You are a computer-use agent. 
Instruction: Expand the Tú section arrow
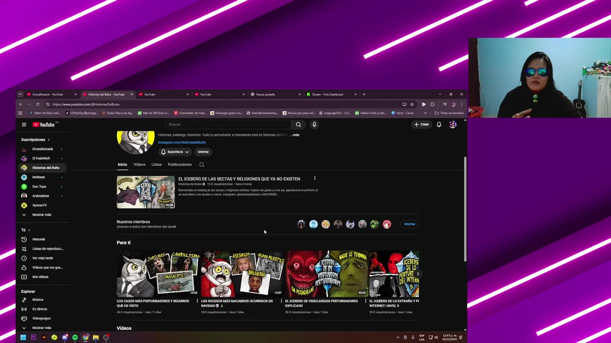click(29, 230)
